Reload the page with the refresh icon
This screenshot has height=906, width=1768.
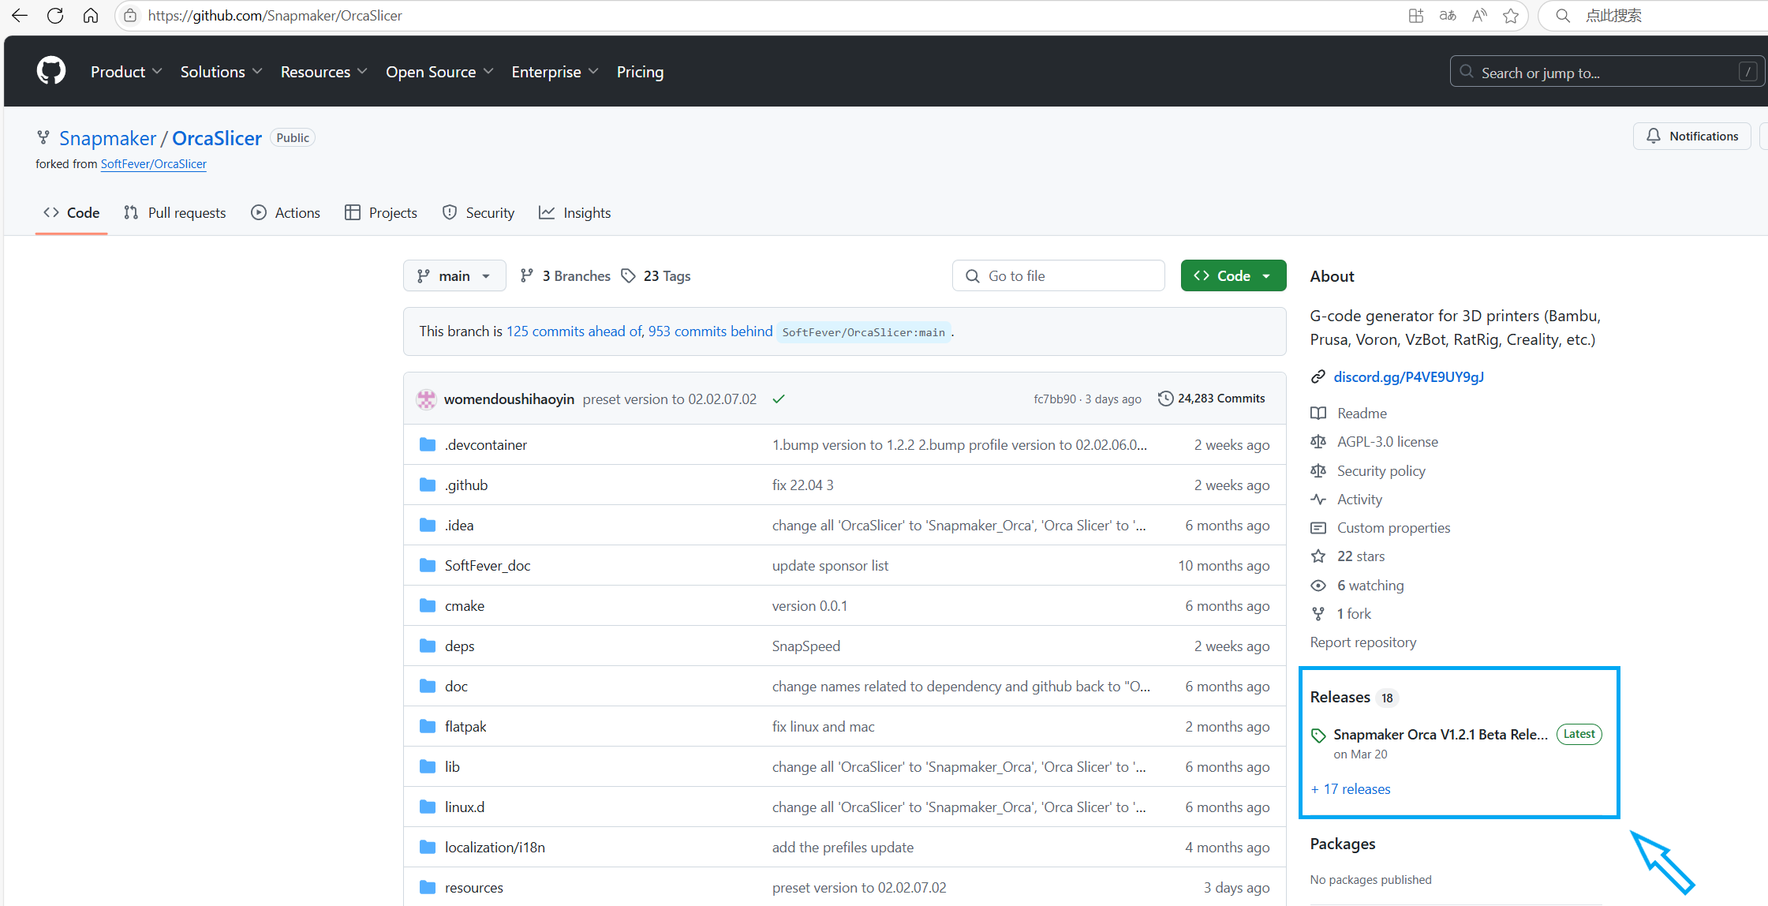click(x=55, y=16)
